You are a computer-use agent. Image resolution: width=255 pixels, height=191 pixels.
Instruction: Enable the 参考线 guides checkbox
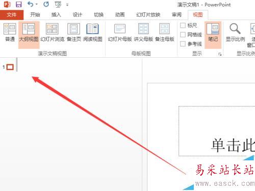point(183,44)
